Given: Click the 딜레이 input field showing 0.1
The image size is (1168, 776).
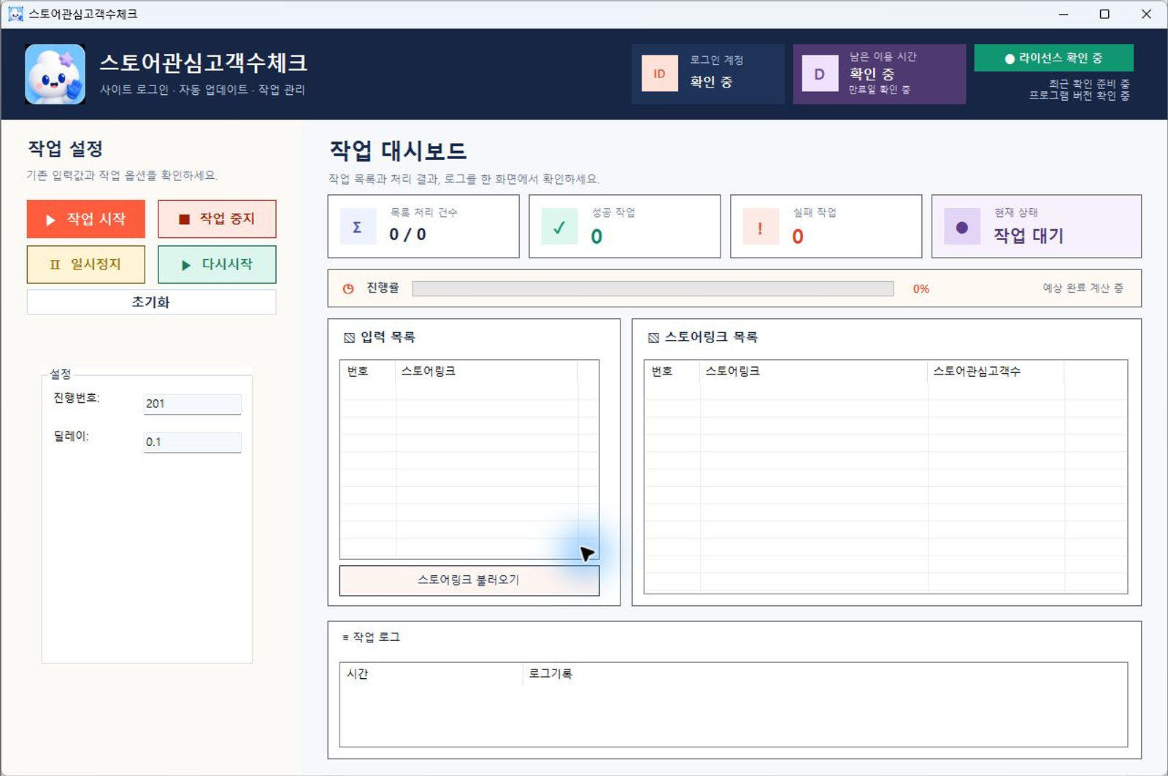Looking at the screenshot, I should [192, 442].
